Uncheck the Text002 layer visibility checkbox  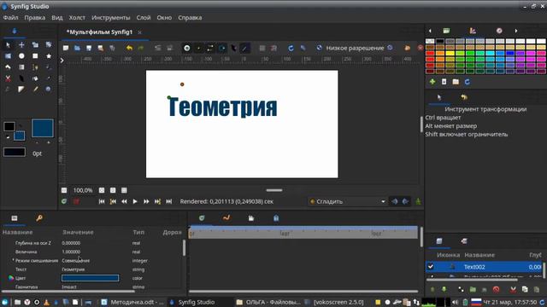coord(431,267)
